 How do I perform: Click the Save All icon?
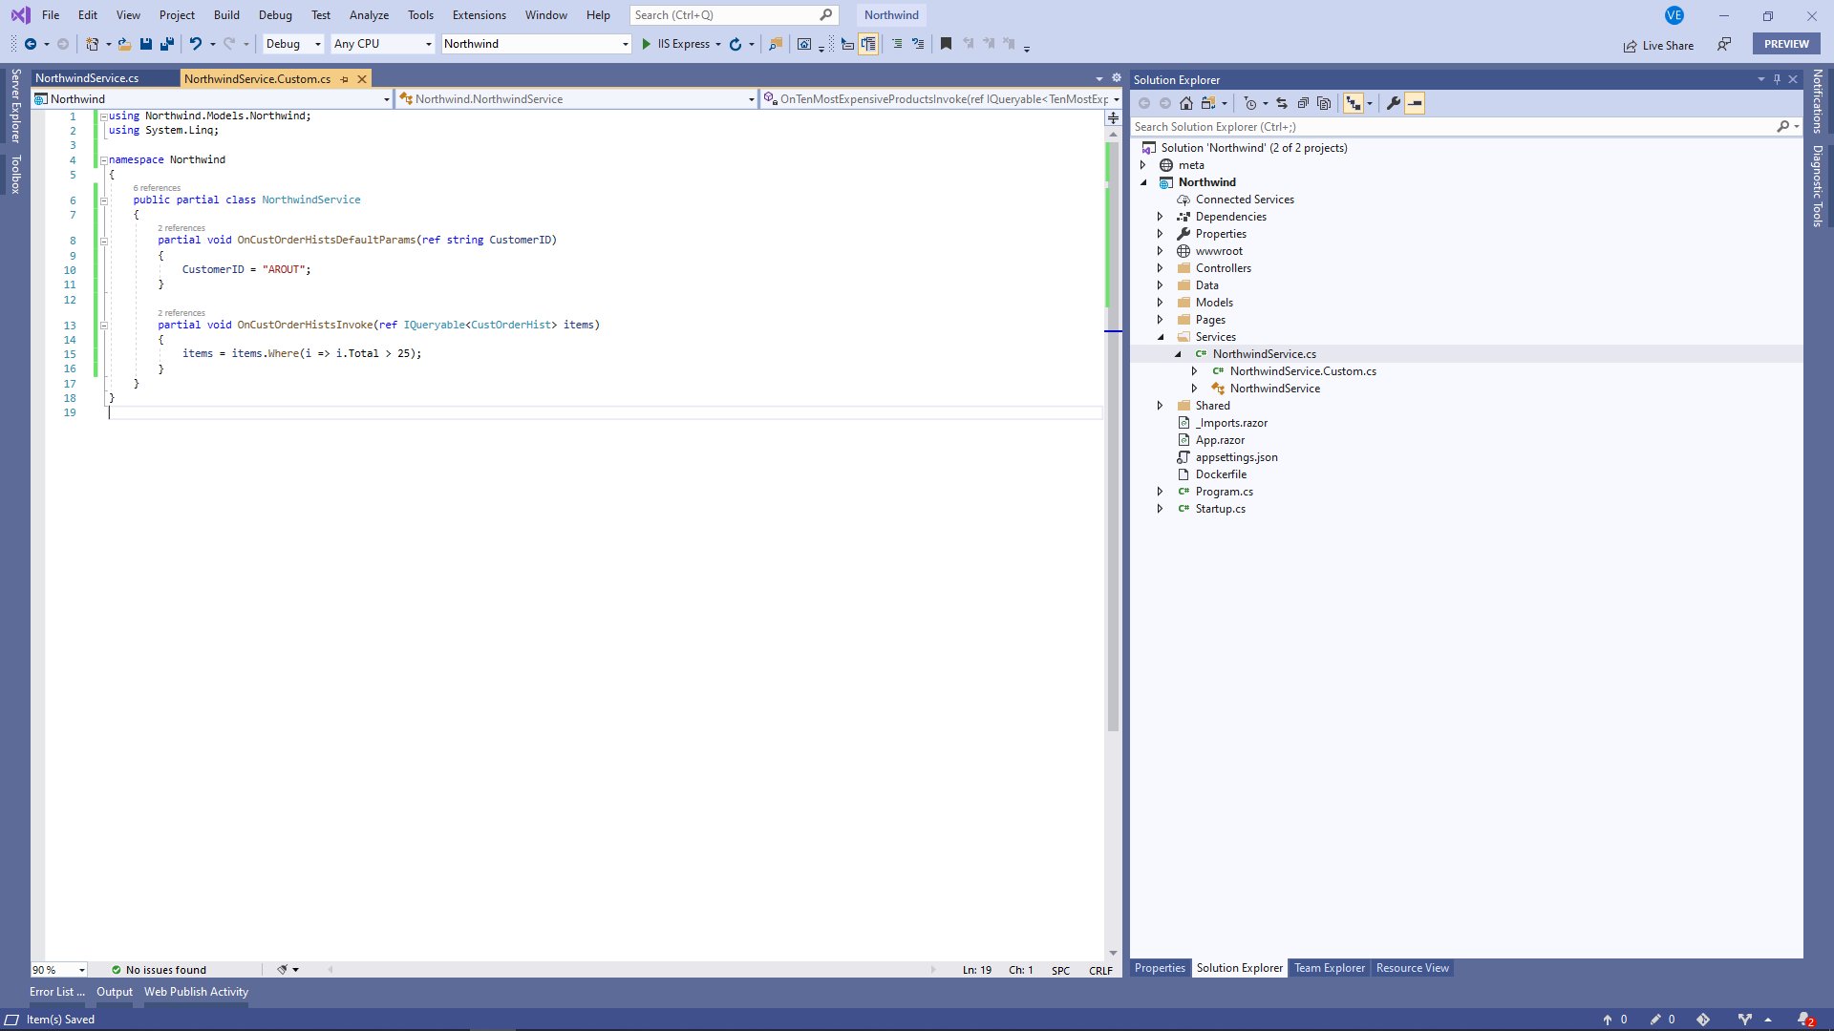167,44
